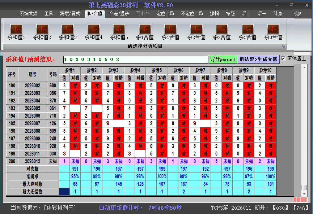The width and height of the screenshot is (313, 214).
Task: Select the 振幅 menu tab
Action: pyautogui.click(x=214, y=14)
